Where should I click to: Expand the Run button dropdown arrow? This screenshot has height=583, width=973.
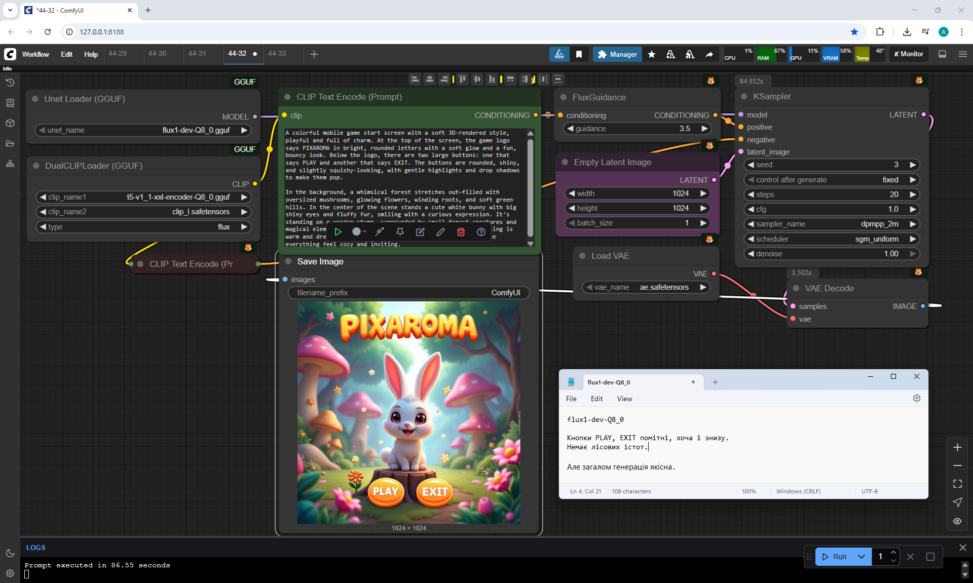click(862, 557)
